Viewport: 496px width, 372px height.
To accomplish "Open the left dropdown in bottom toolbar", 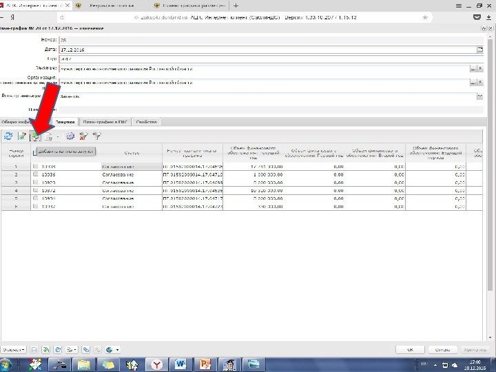I will (13, 349).
